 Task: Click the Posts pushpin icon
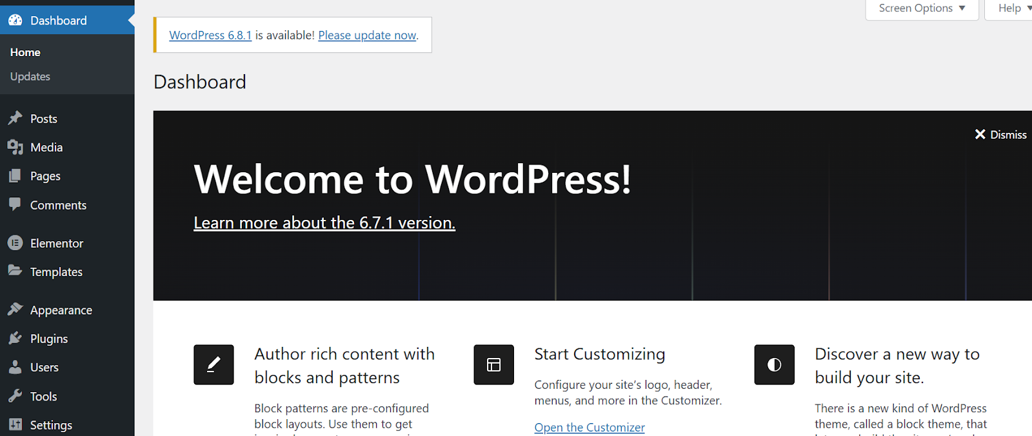tap(15, 118)
